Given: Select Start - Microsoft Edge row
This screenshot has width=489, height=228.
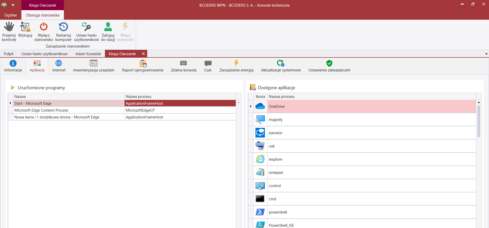Looking at the screenshot, I should [x=122, y=103].
